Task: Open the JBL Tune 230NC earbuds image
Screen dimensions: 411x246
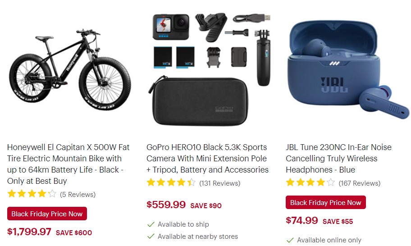Action: [348, 70]
